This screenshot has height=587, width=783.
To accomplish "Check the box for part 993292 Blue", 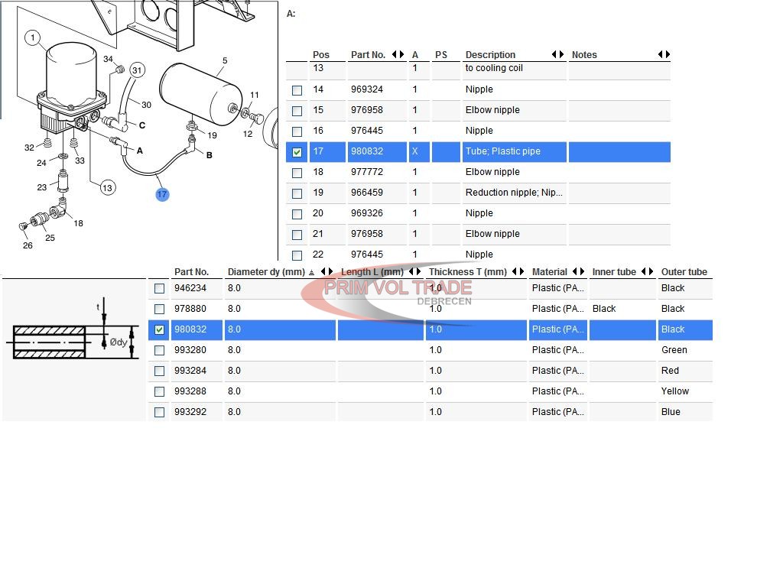I will coord(159,412).
